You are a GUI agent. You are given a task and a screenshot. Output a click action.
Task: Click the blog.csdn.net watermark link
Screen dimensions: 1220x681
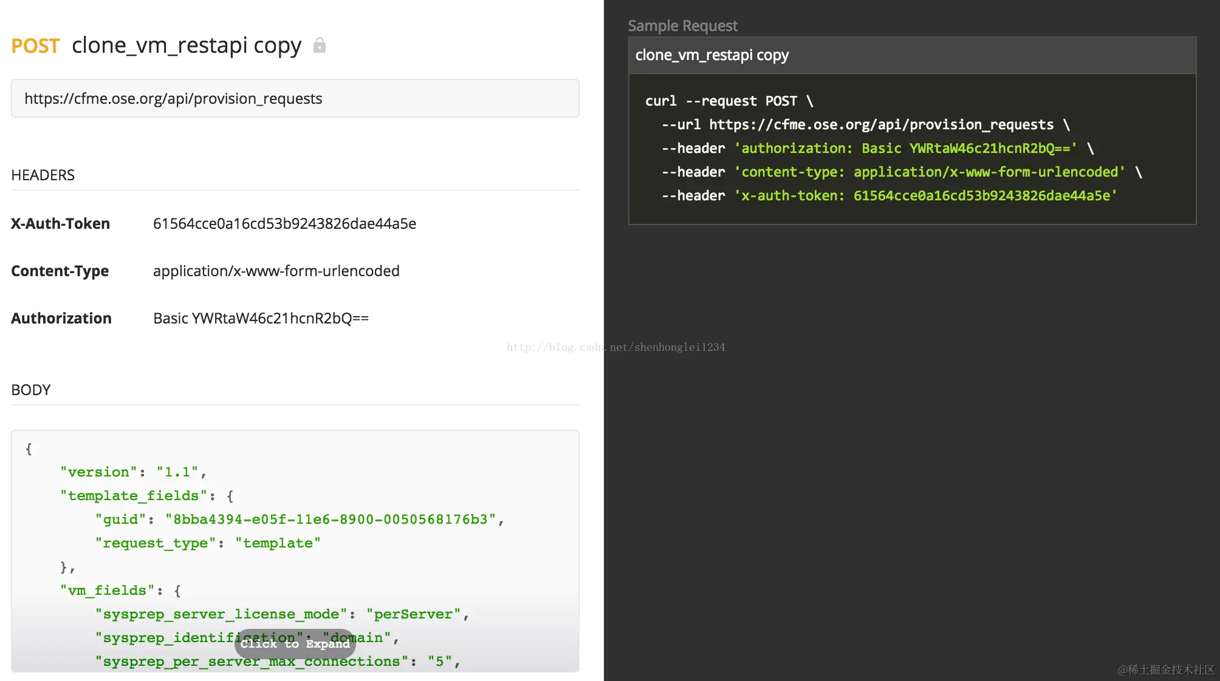point(615,347)
